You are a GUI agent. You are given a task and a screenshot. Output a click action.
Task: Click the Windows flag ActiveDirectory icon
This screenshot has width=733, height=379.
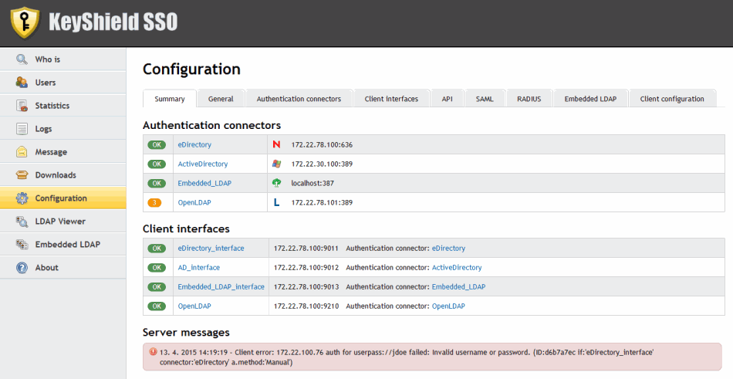click(277, 164)
